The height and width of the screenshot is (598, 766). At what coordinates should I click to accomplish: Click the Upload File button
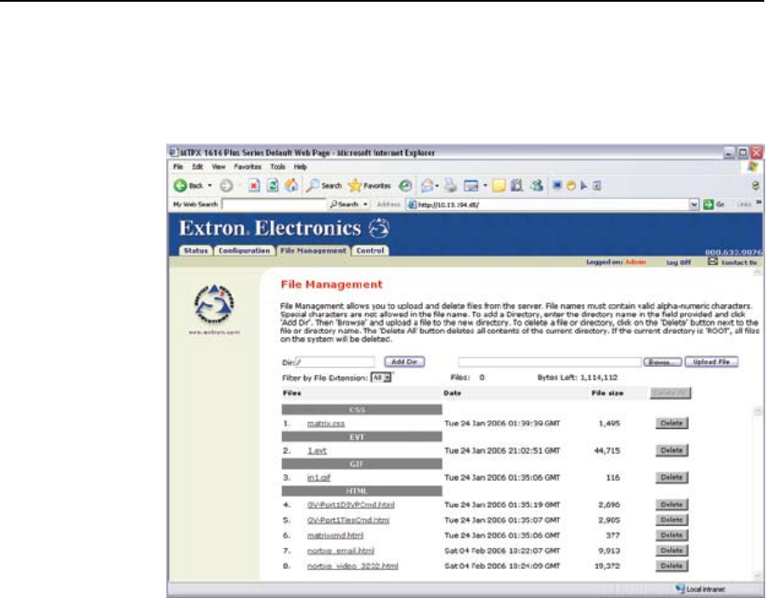tap(712, 362)
